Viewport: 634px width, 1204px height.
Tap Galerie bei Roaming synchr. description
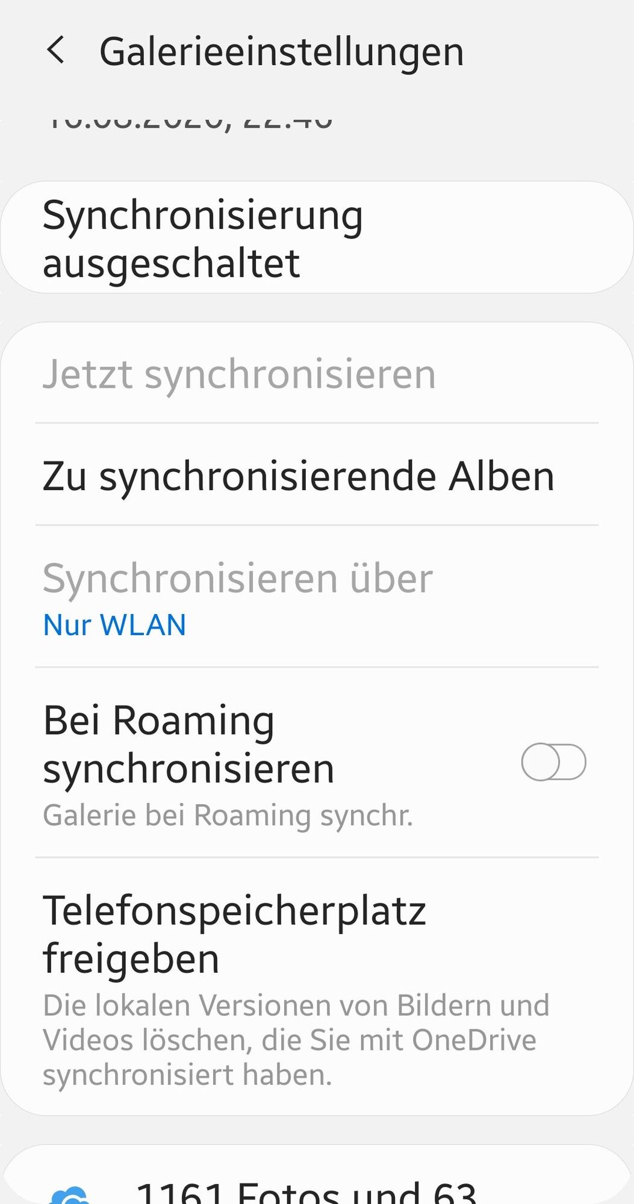[228, 816]
